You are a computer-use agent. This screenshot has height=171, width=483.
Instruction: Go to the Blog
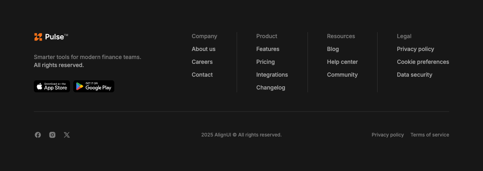click(333, 49)
